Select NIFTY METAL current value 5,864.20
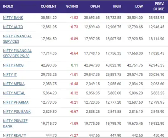 click(50, 93)
